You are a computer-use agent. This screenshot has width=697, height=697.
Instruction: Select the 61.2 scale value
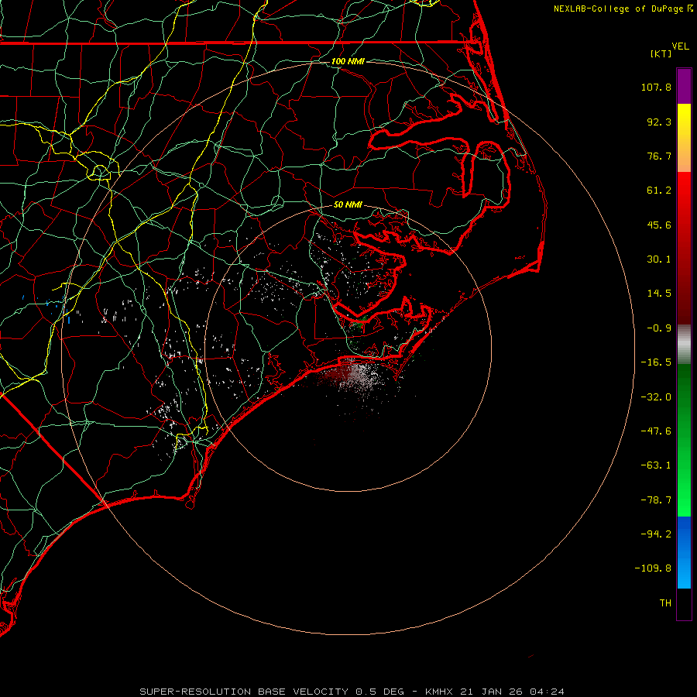click(x=659, y=191)
